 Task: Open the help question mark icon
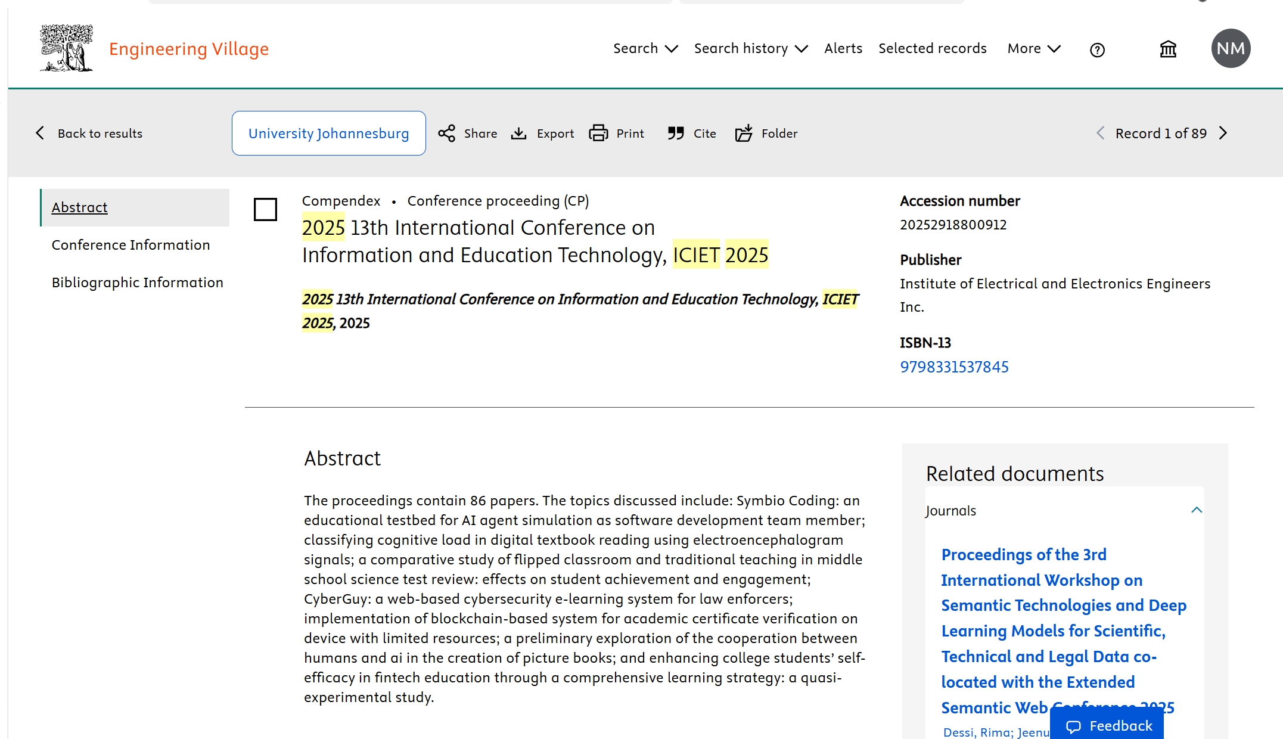pyautogui.click(x=1097, y=50)
